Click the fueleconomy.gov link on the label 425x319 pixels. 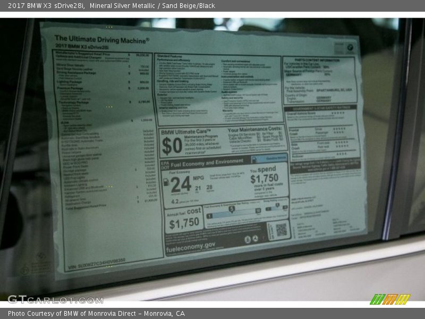click(191, 246)
